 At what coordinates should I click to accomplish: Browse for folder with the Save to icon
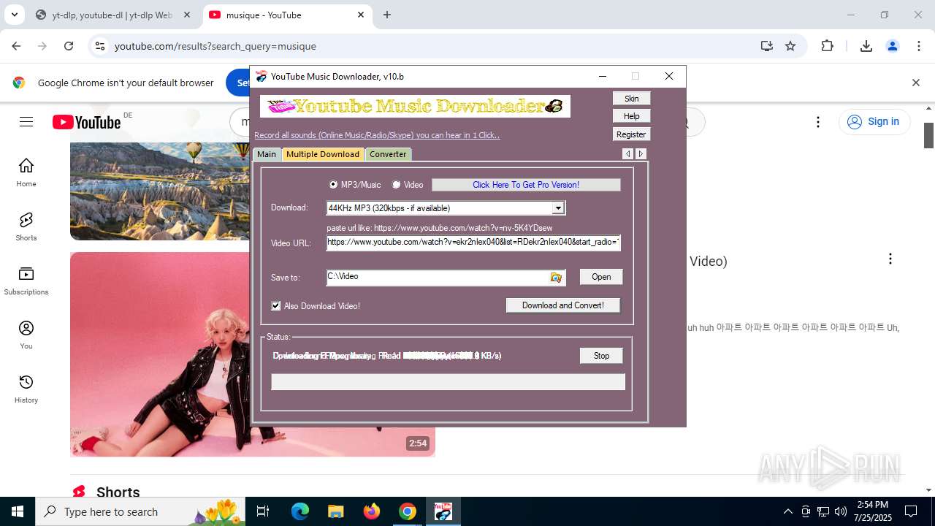point(557,278)
